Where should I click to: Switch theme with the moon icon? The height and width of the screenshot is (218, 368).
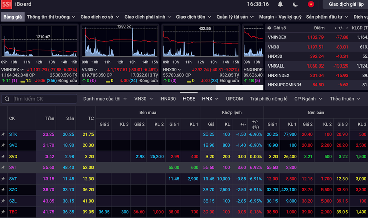pos(295,4)
